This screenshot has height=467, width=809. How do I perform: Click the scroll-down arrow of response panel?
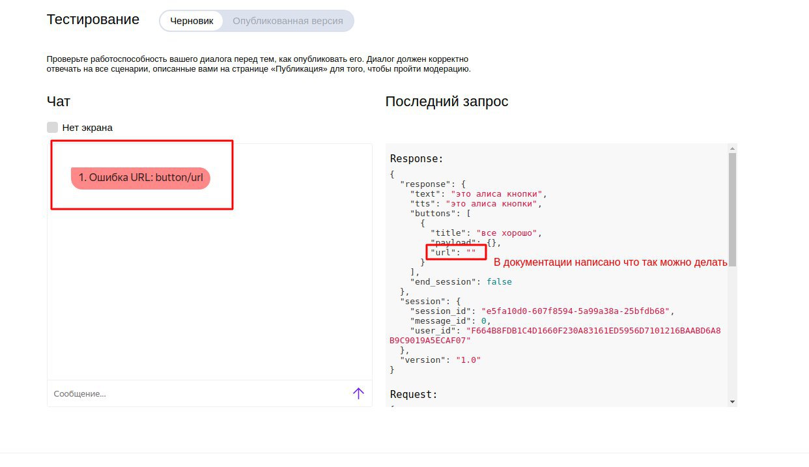tap(732, 402)
